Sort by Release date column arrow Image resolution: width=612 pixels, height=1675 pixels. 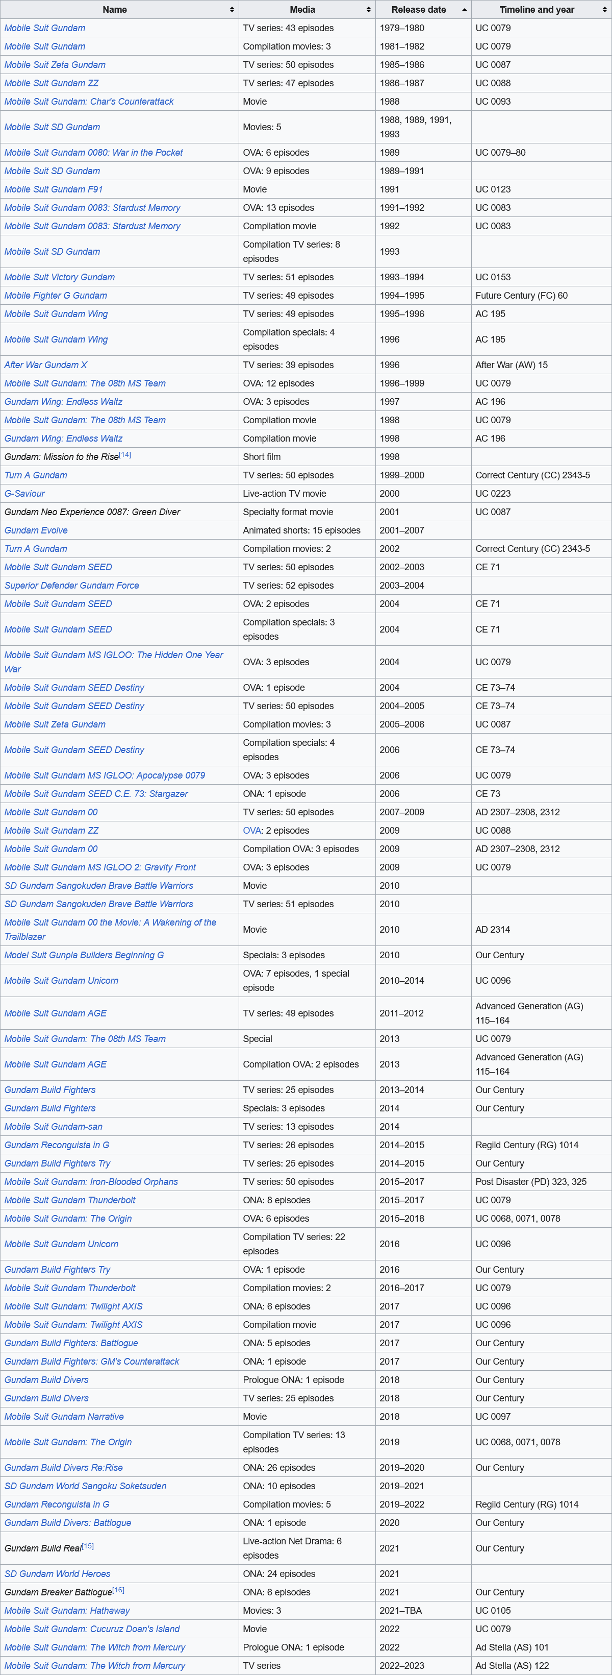pyautogui.click(x=464, y=10)
